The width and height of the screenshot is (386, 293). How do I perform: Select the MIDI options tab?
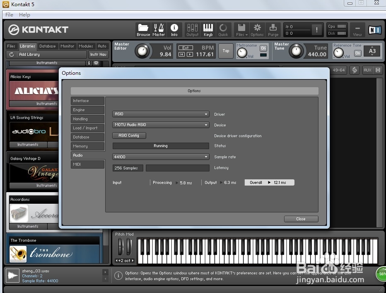coord(88,164)
